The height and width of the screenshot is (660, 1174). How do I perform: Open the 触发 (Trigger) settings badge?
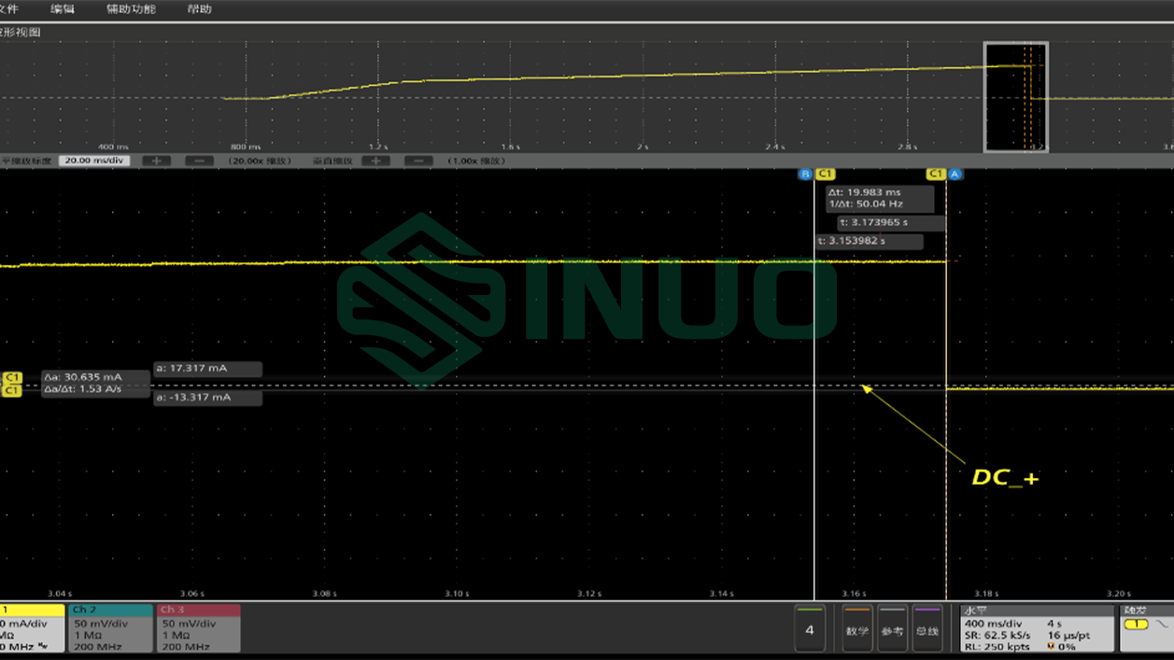1147,628
